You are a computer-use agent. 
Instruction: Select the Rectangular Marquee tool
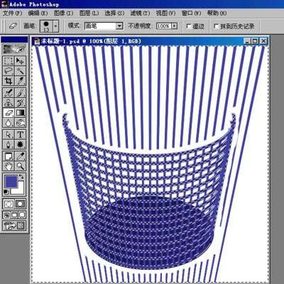(9, 61)
